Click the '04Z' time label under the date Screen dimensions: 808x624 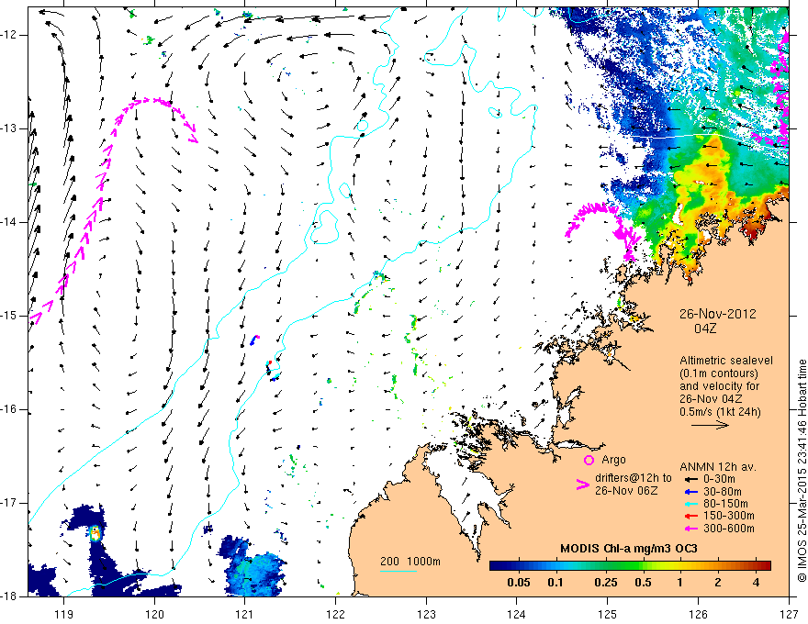pyautogui.click(x=705, y=329)
